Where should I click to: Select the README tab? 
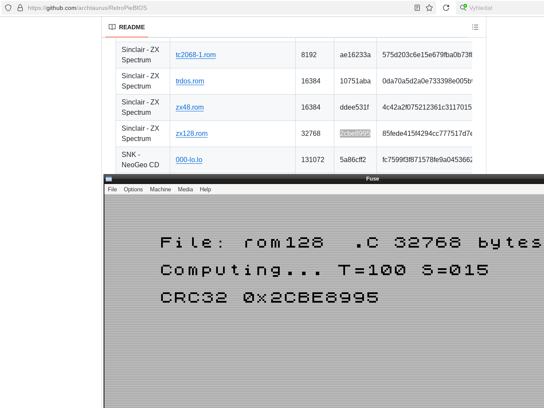pyautogui.click(x=127, y=27)
